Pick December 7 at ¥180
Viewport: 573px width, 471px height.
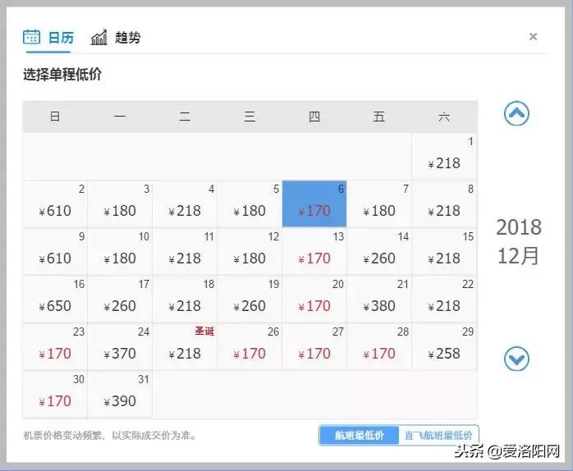(379, 203)
